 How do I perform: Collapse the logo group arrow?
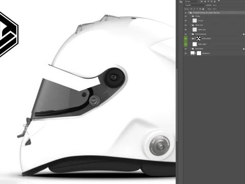[191, 16]
